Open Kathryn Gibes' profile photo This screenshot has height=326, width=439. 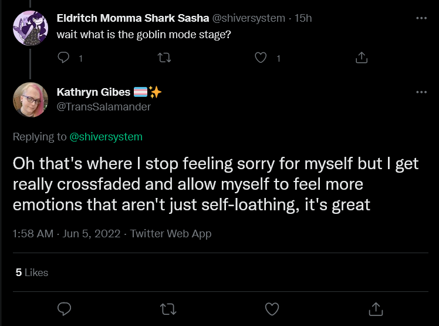click(31, 100)
